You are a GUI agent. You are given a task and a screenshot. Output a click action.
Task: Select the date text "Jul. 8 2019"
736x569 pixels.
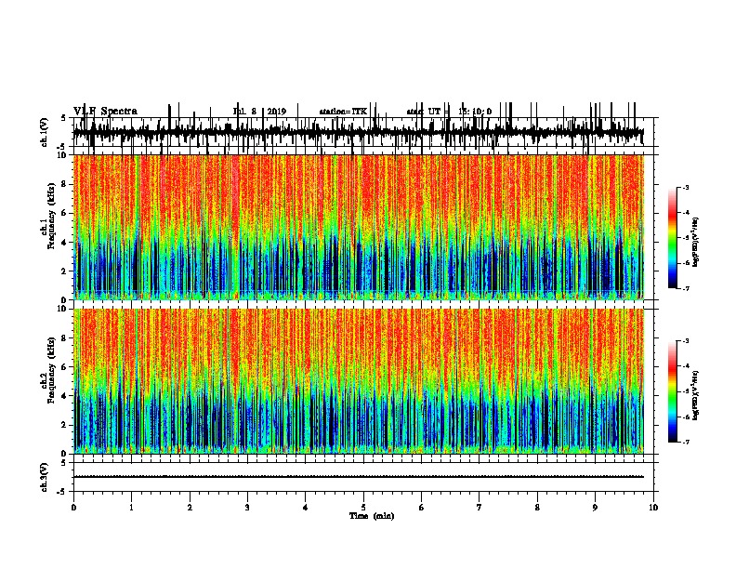click(259, 112)
